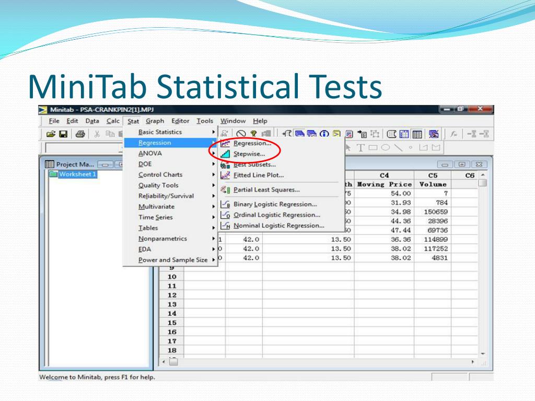Select the ellipse drawing tool
Image resolution: width=535 pixels, height=401 pixels.
pos(386,148)
